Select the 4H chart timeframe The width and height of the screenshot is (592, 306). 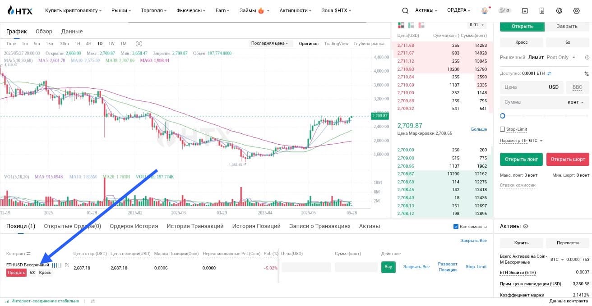coord(88,44)
